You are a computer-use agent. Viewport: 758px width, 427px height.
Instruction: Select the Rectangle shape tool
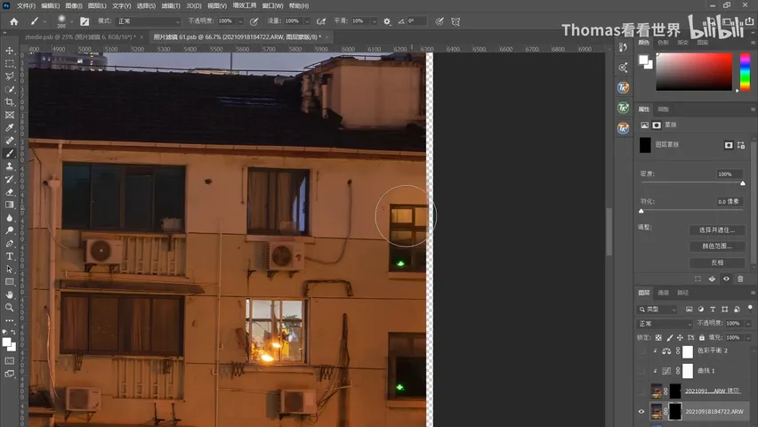[x=10, y=281]
